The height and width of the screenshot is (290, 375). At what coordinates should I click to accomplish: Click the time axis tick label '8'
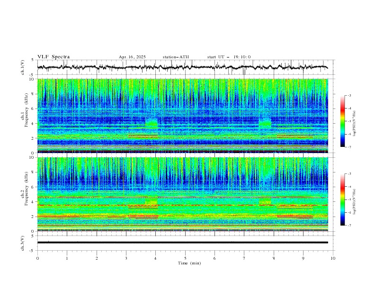tap(274, 258)
